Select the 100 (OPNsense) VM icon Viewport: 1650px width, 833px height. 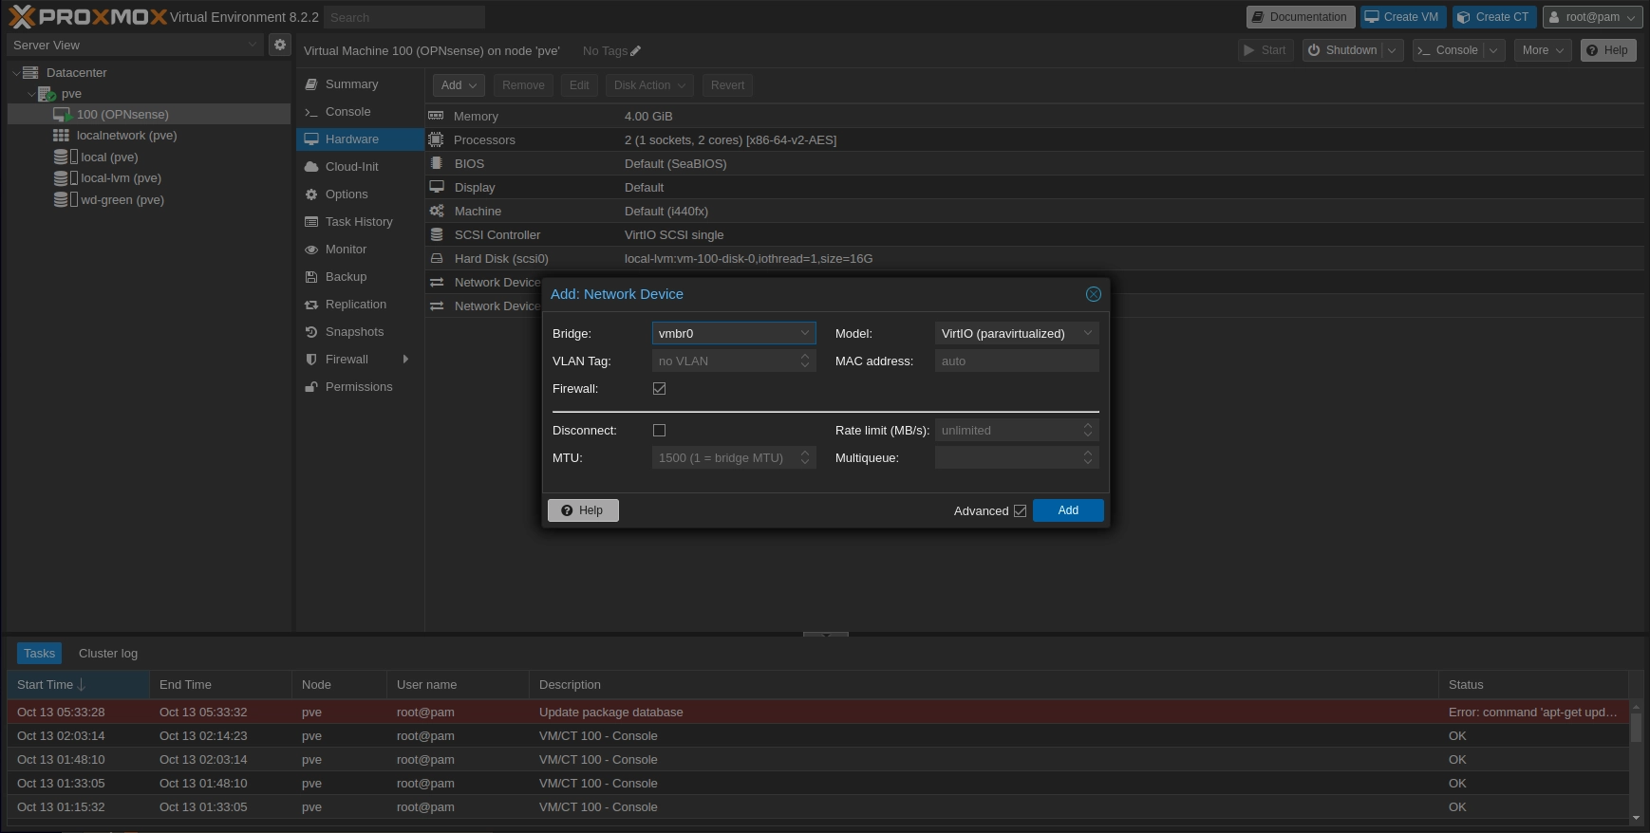click(x=63, y=115)
